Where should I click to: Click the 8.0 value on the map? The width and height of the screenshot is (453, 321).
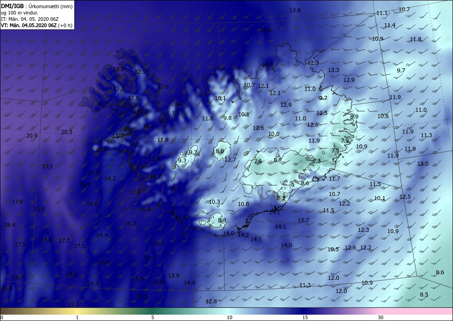pos(220,151)
